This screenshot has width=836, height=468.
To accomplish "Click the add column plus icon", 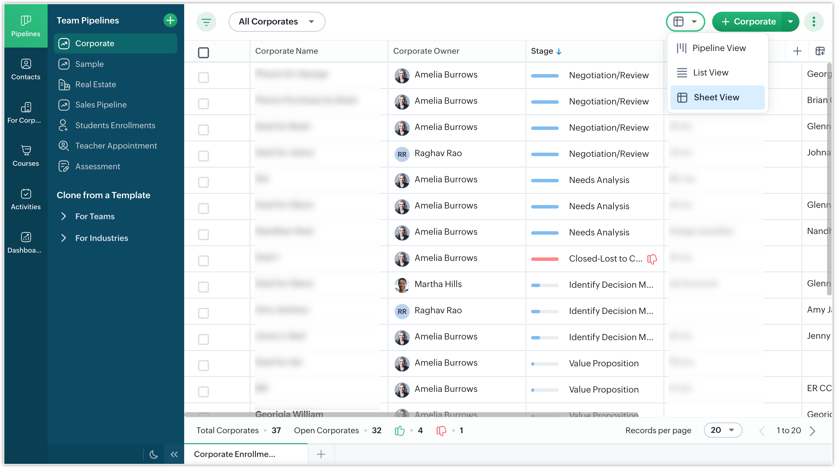I will 797,51.
